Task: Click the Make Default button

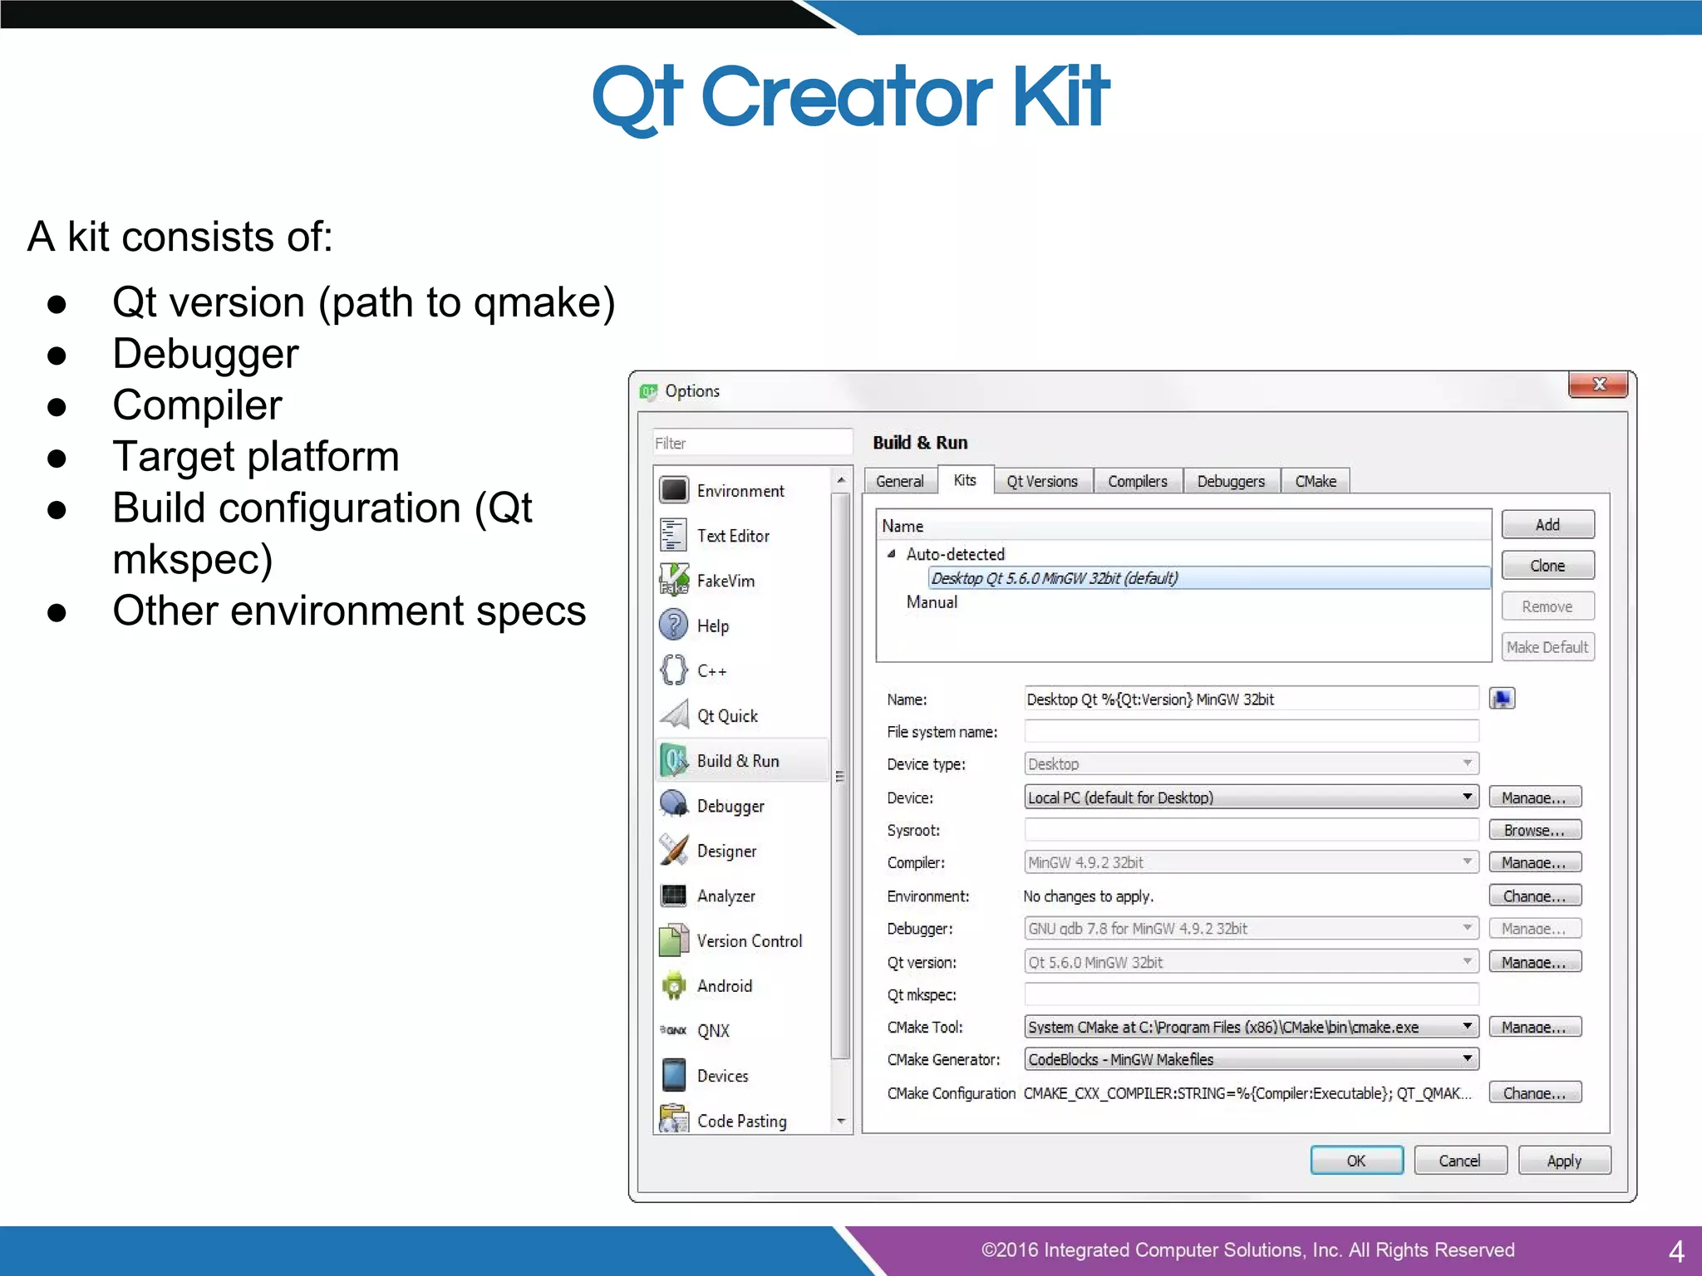Action: (1547, 646)
